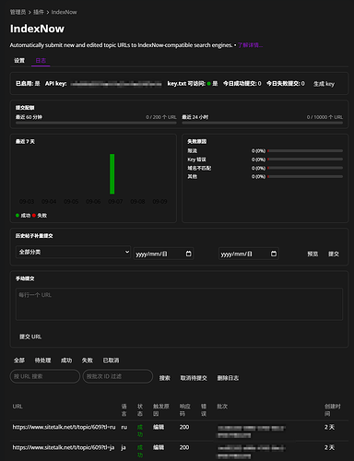Select the 失败 log filter

(x=87, y=361)
